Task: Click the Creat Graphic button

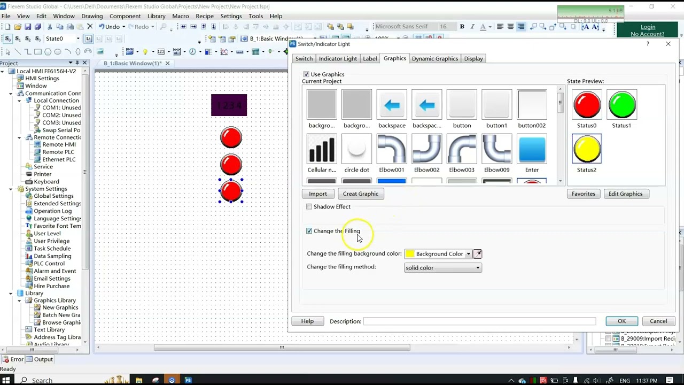Action: 361,194
